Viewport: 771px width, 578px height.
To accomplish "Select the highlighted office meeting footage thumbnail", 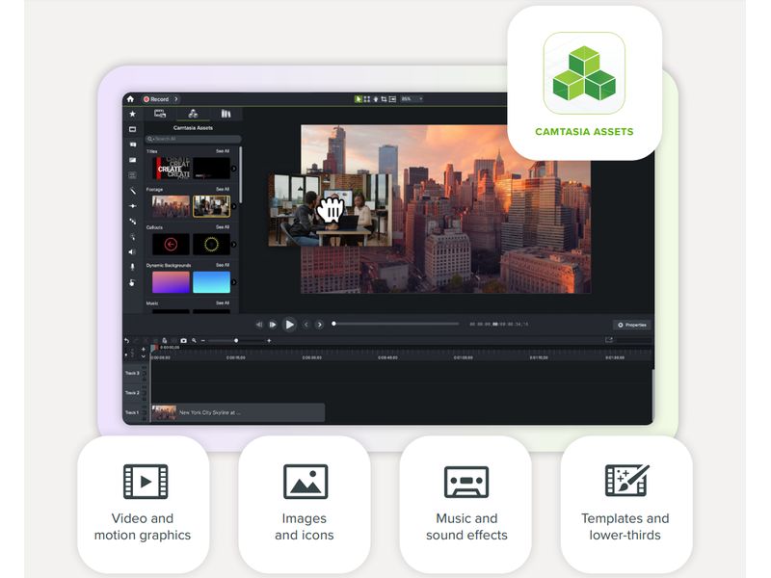I will (211, 206).
